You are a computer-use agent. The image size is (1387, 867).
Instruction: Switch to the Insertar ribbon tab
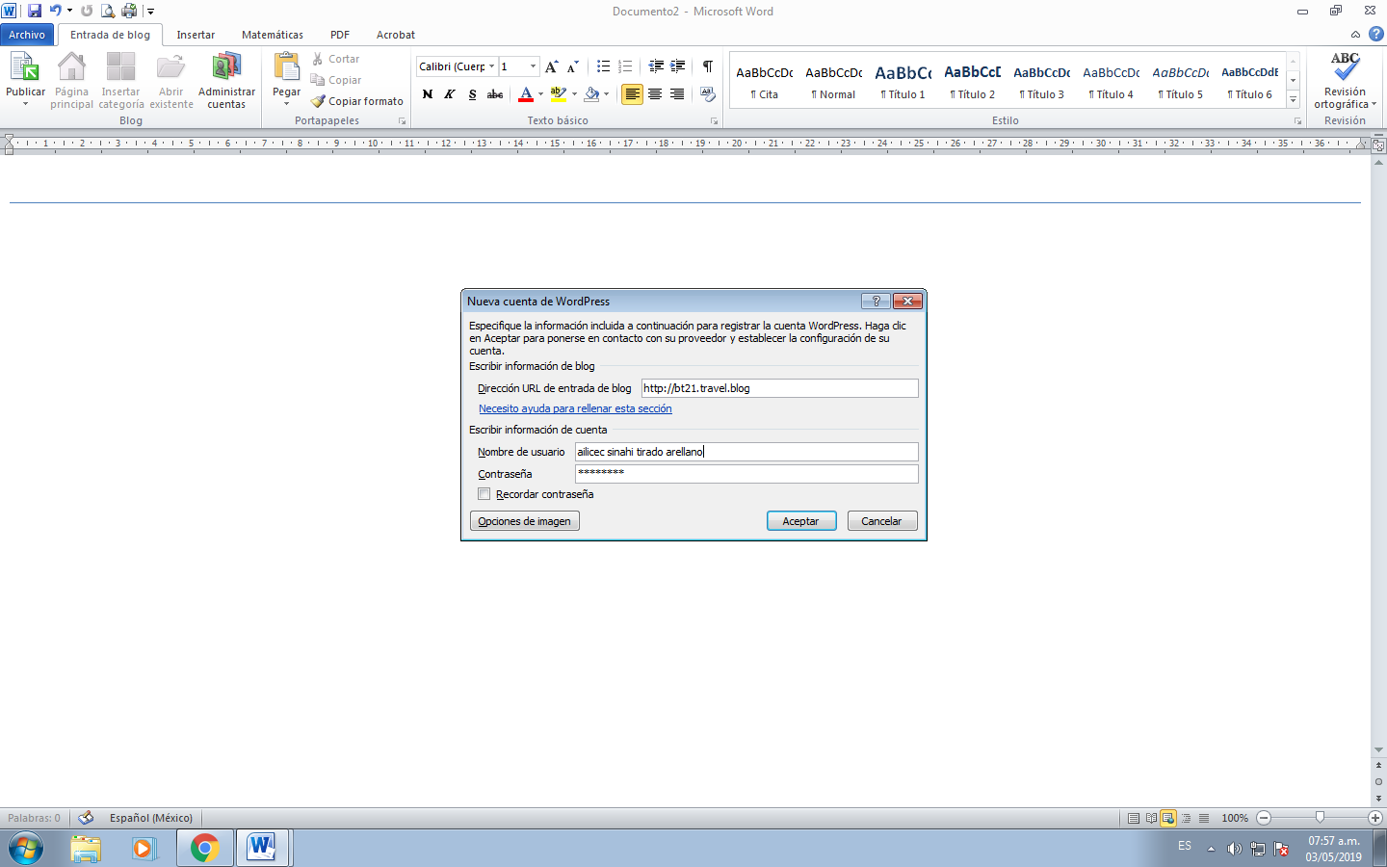tap(196, 35)
